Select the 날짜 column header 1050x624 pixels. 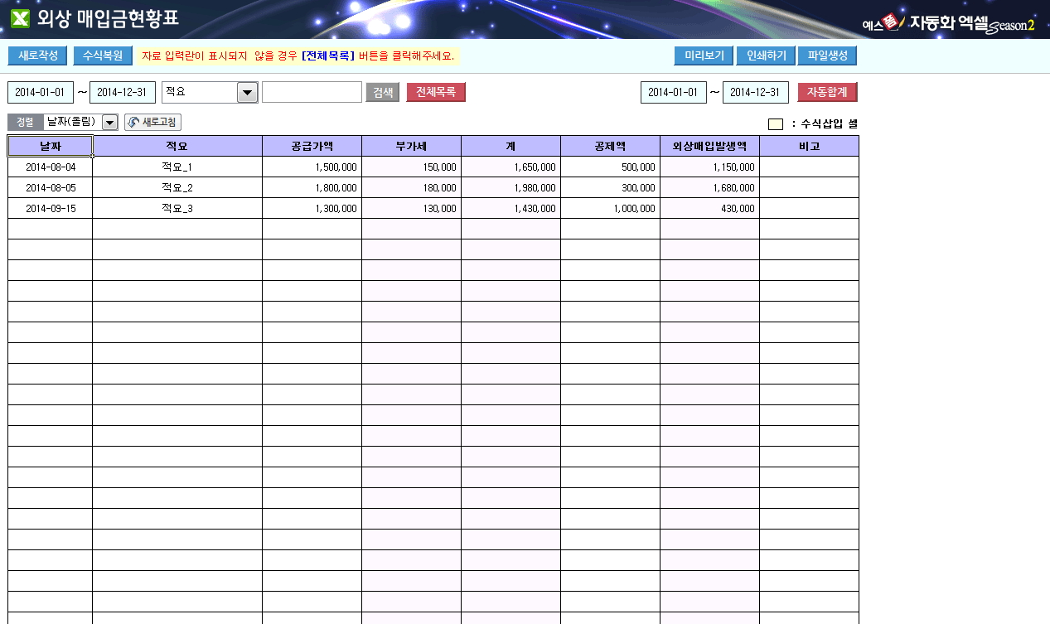[x=50, y=146]
